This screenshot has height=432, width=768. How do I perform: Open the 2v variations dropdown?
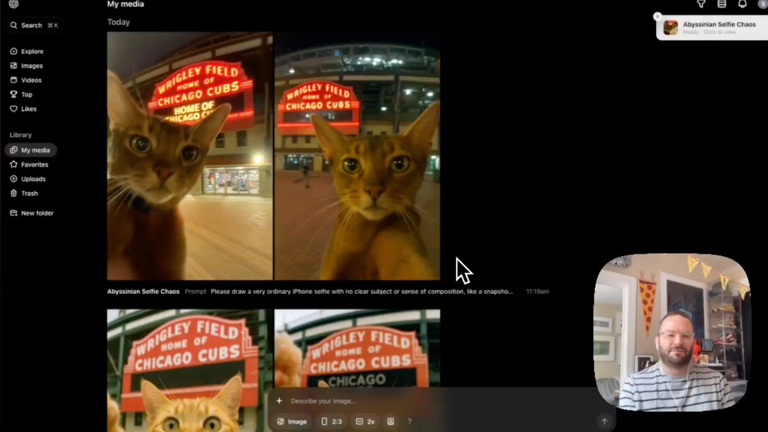pos(365,421)
